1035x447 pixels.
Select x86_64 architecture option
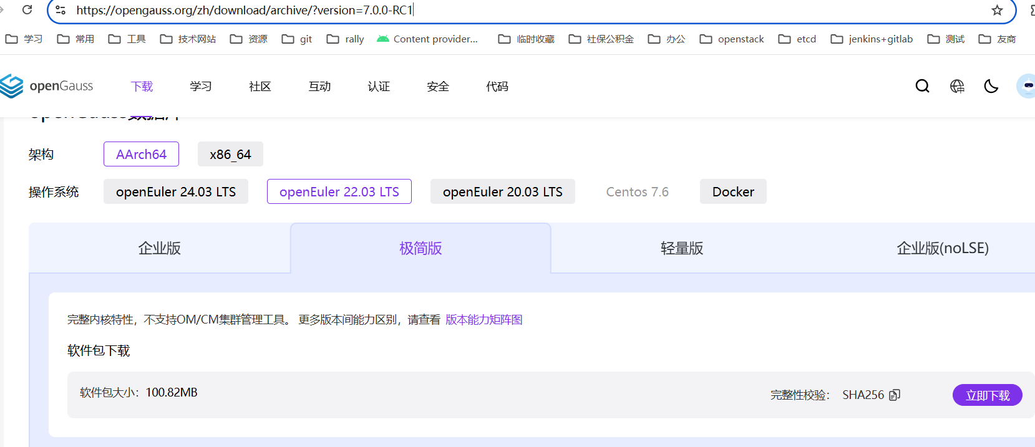tap(230, 155)
